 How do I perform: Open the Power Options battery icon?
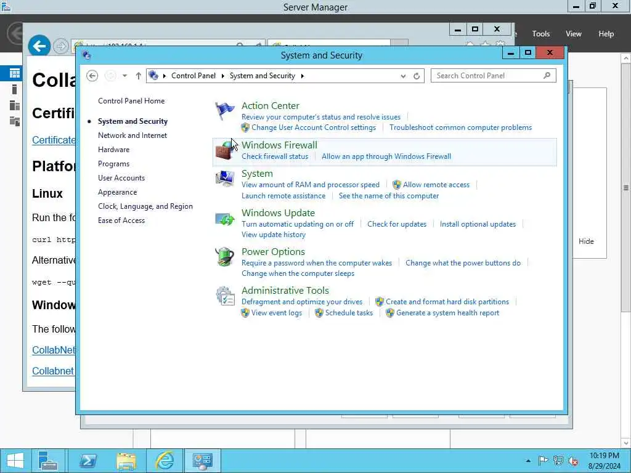[x=224, y=257]
